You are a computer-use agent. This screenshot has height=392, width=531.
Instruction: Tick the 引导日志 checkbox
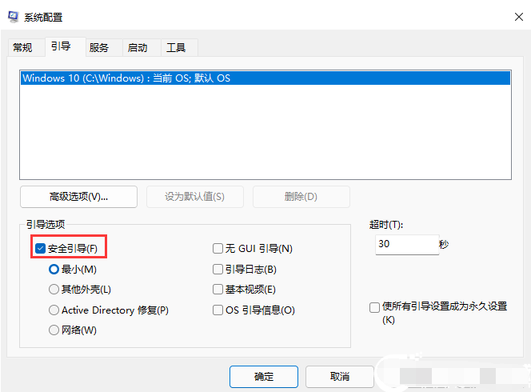click(218, 270)
